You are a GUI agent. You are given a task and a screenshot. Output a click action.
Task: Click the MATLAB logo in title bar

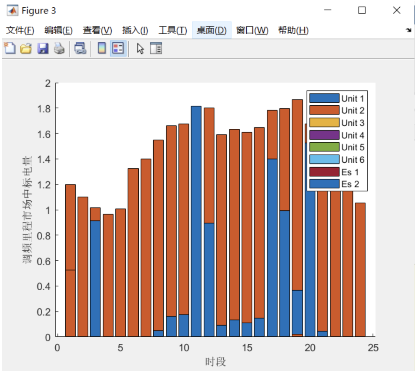(12, 11)
